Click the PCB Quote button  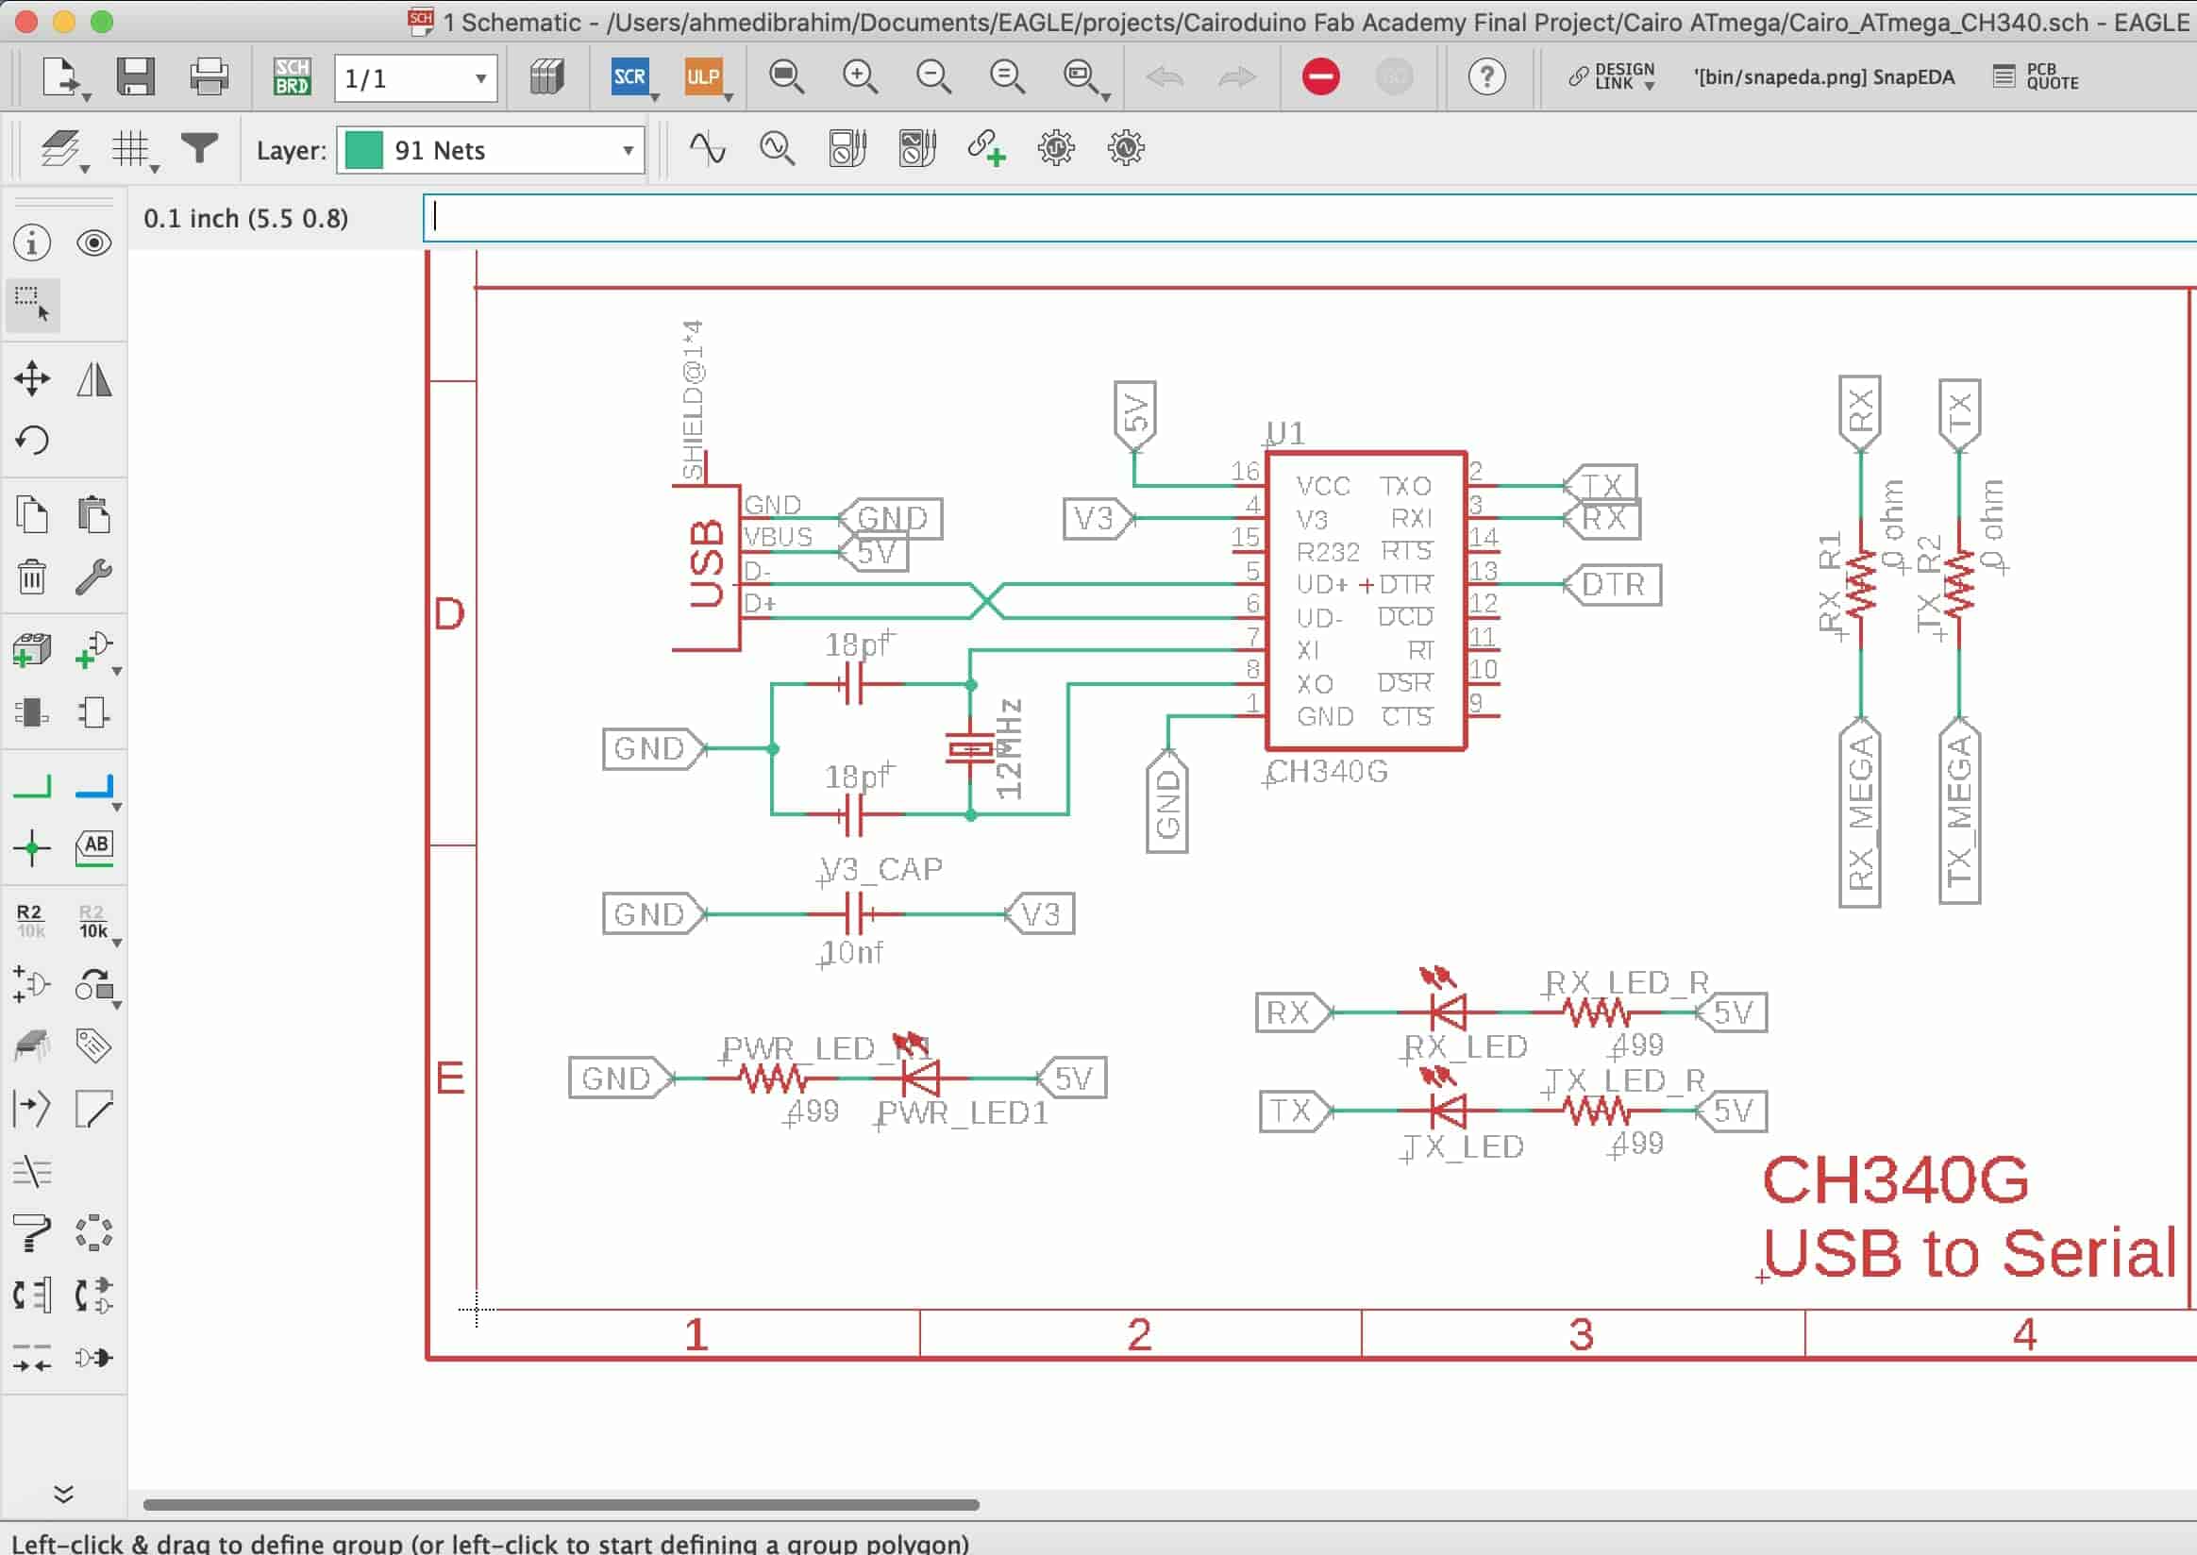(x=2037, y=76)
